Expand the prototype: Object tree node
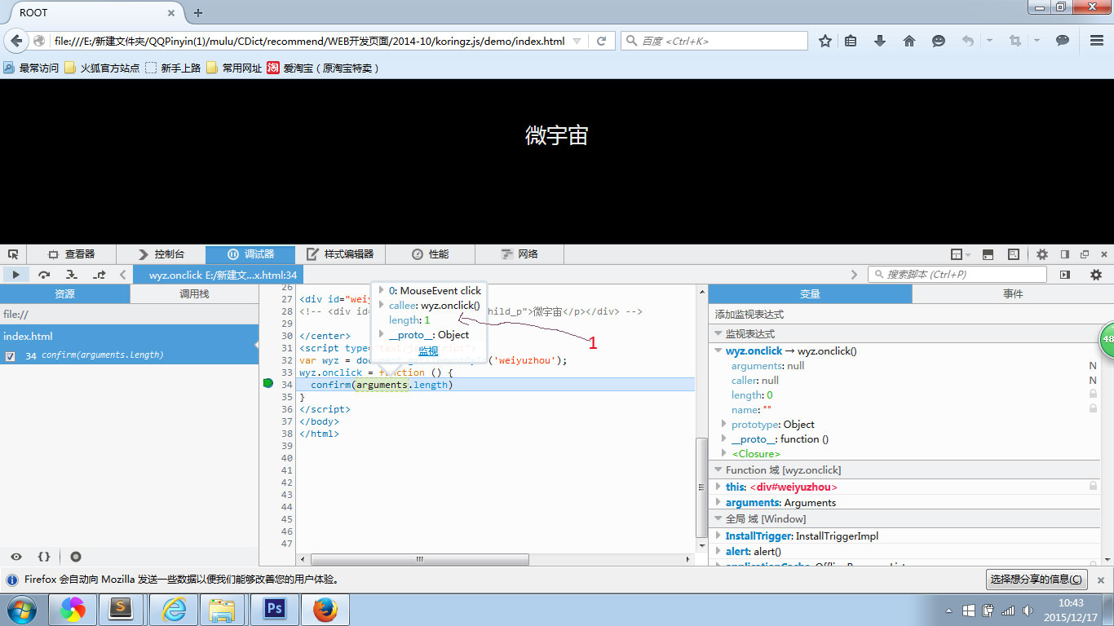This screenshot has width=1114, height=626. [x=723, y=424]
